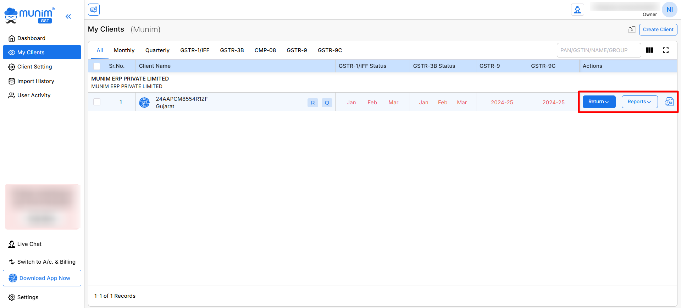Focus the PAN/GSTIN/NAME/GROUP search field
Image resolution: width=681 pixels, height=308 pixels.
598,50
